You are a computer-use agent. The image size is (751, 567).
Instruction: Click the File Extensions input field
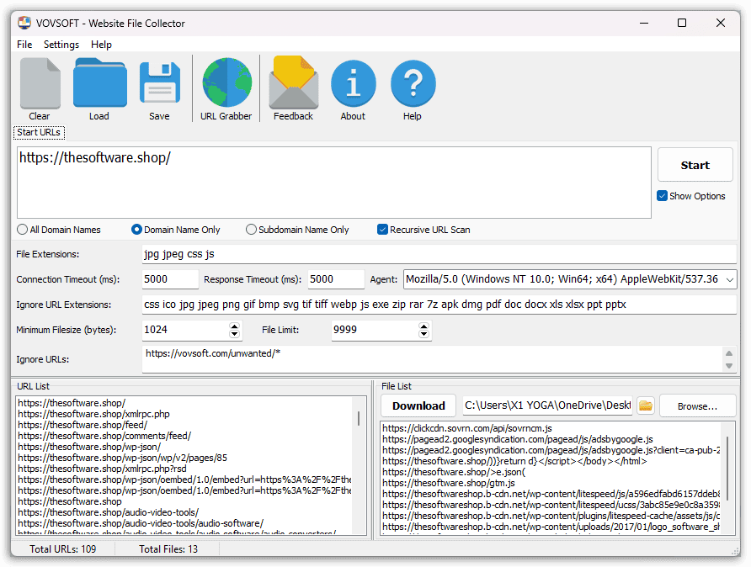[x=439, y=254]
